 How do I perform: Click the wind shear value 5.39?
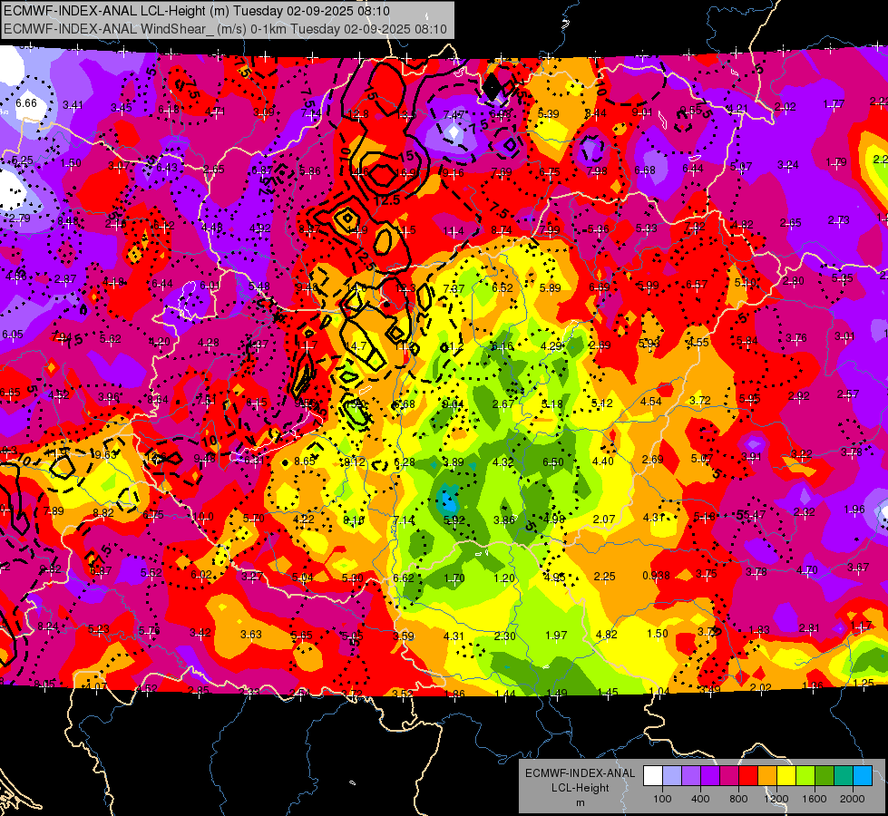[x=548, y=114]
